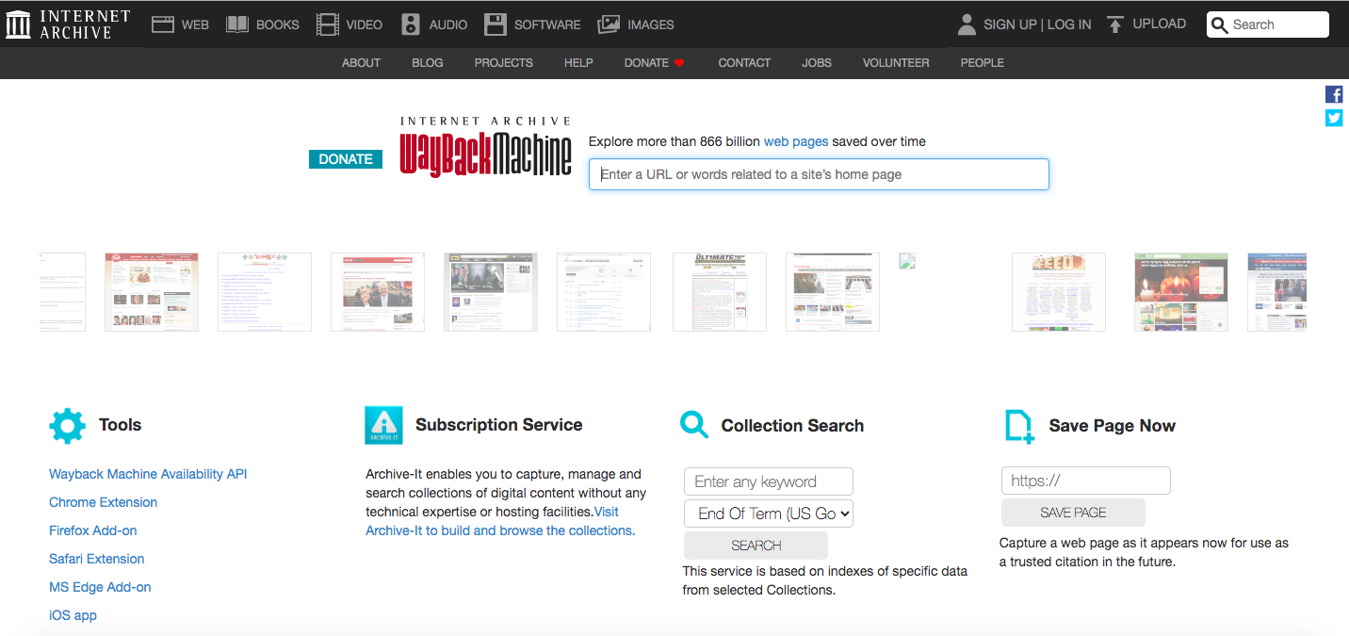The image size is (1349, 636).
Task: Click the 'Save Page Now' heading
Action: [1113, 426]
